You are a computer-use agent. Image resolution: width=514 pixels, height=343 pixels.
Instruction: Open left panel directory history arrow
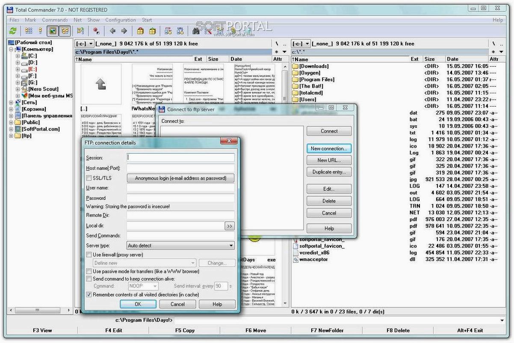click(x=285, y=52)
